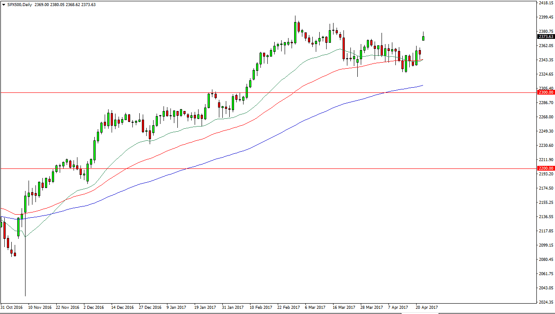The width and height of the screenshot is (555, 314).
Task: Click the 20 Apr 2017 date label
Action: (x=426, y=308)
